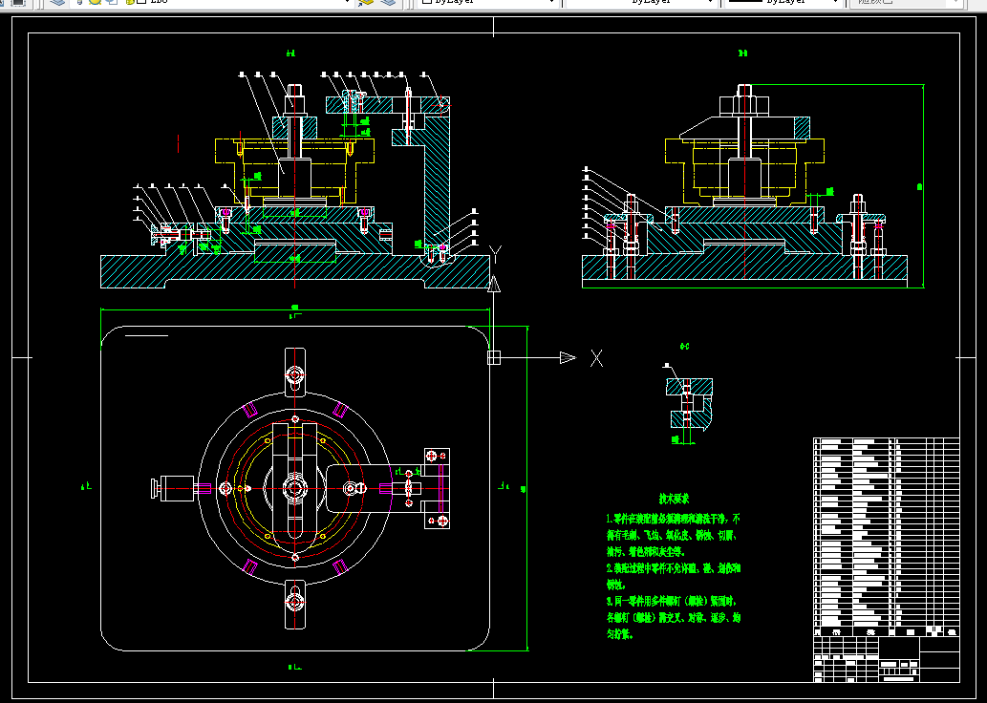987x703 pixels.
Task: Click the Layer Previous icon
Action: pos(389,2)
